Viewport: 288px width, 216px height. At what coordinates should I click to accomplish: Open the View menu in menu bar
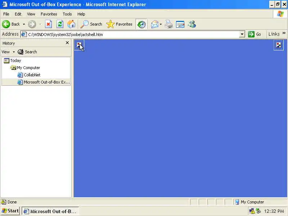31,14
